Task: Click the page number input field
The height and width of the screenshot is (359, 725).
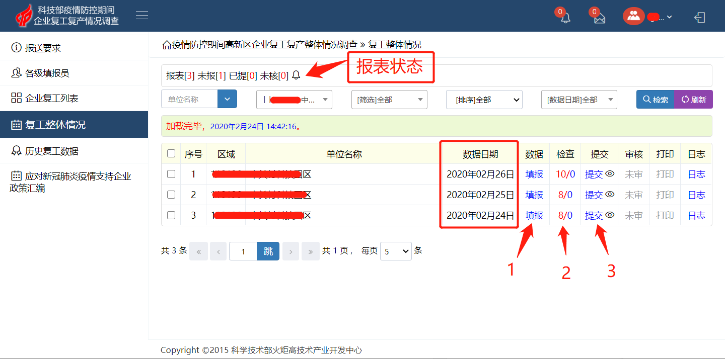Action: pyautogui.click(x=243, y=251)
